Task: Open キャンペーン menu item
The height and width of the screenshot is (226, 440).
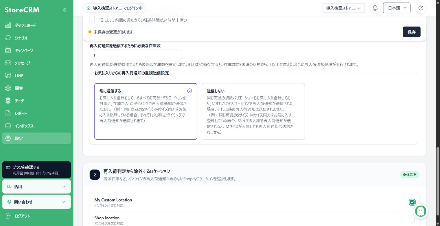Action: pyautogui.click(x=36, y=51)
